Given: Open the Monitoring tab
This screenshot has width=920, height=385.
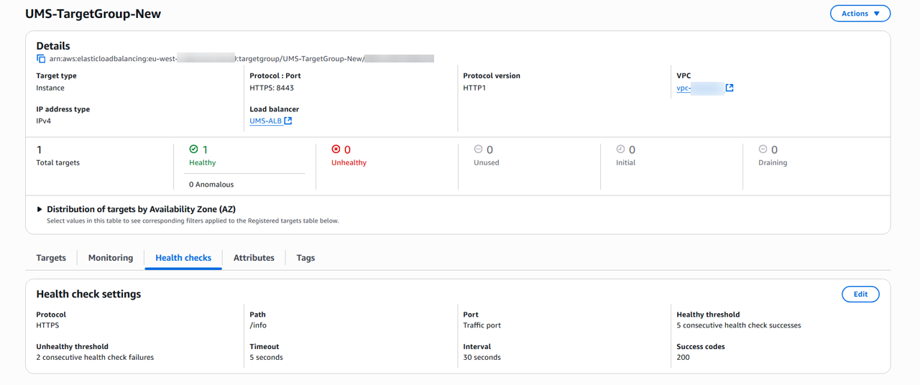Looking at the screenshot, I should coord(110,258).
